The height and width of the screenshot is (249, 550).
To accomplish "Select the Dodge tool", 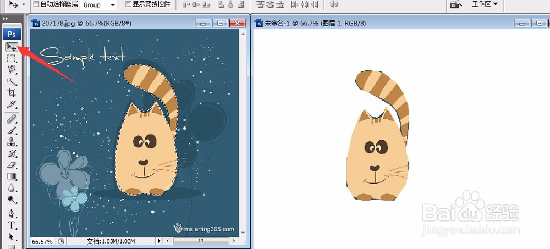I will point(12,199).
